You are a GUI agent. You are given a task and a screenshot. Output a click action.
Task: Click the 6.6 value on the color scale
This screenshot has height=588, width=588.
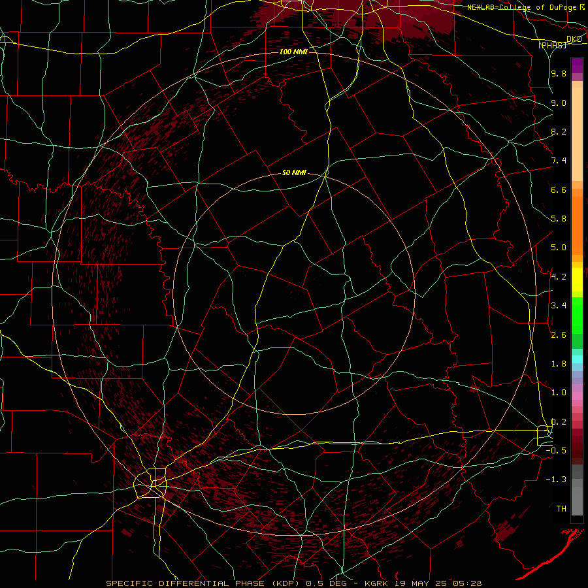click(x=559, y=189)
